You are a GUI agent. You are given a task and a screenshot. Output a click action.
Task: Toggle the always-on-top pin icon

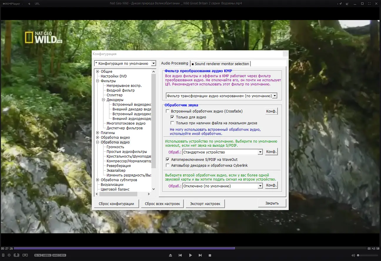coord(340,4)
